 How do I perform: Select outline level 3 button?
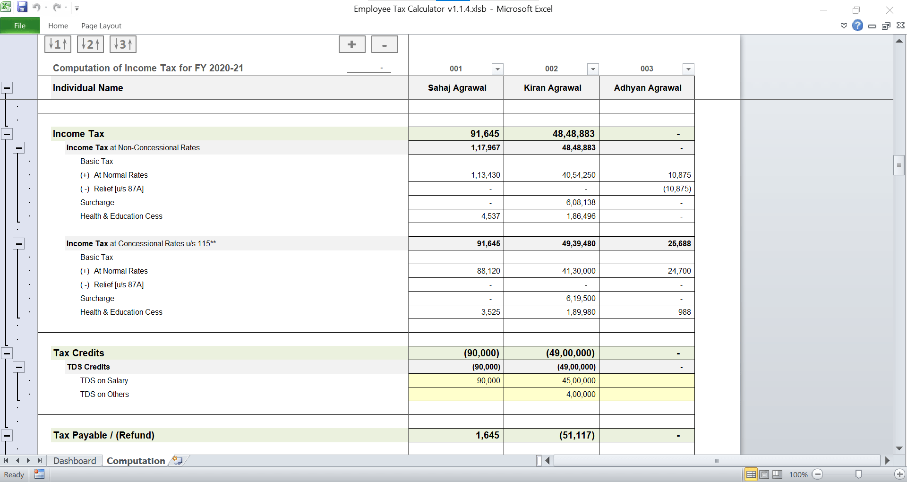[123, 44]
